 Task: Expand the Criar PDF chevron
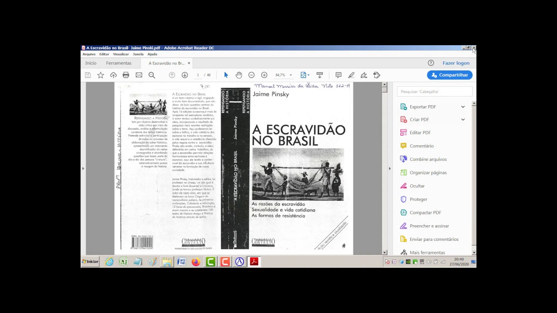pyautogui.click(x=463, y=120)
